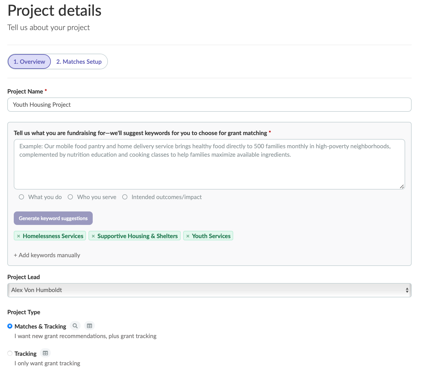This screenshot has width=431, height=376.
Task: Click Add keywords manually link
Action: [x=47, y=255]
